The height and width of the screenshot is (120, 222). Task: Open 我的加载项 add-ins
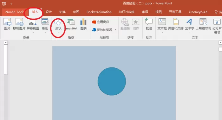pos(102,30)
